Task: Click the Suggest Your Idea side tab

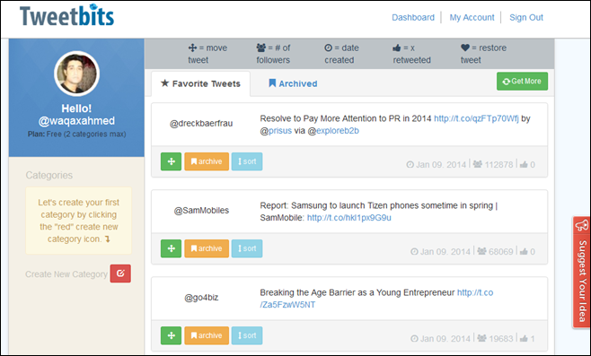Action: [x=582, y=272]
